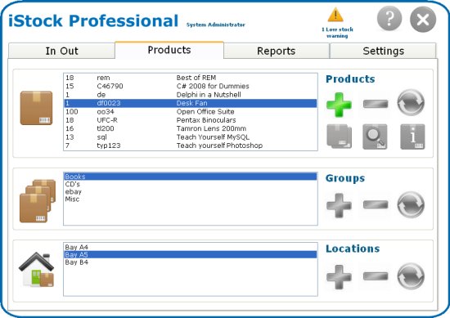
Task: Select location Bay A5
Action: tap(191, 254)
